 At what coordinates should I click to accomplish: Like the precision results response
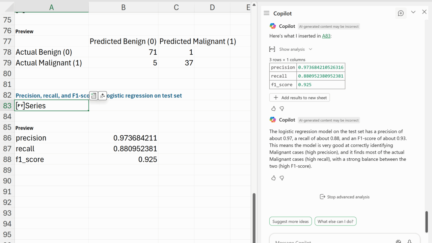click(x=273, y=109)
